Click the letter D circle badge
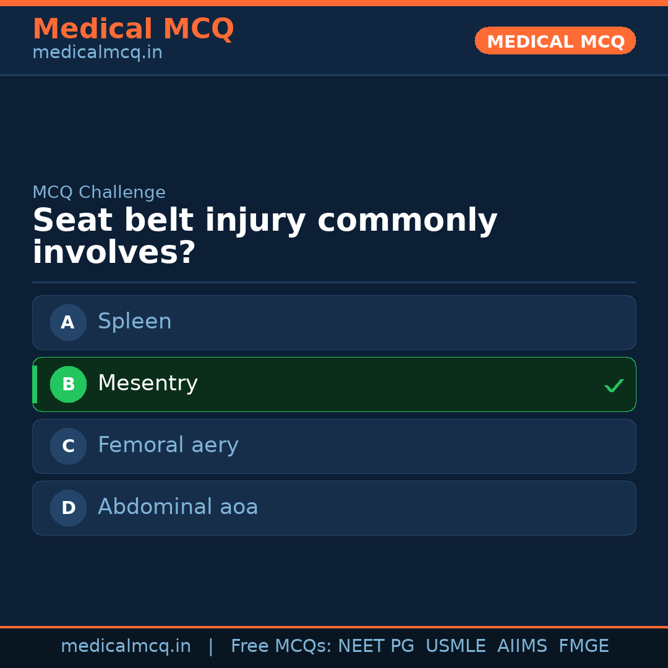 (x=68, y=508)
